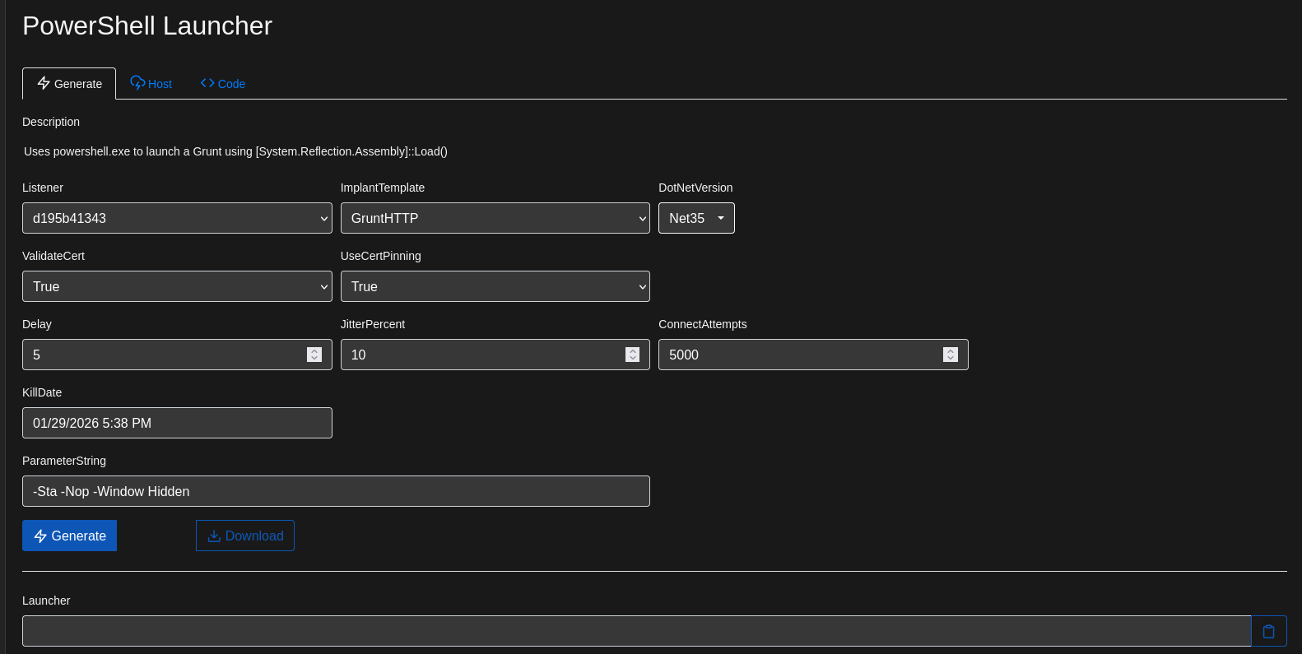Switch to the Code tab
This screenshot has height=654, width=1302.
coord(223,84)
